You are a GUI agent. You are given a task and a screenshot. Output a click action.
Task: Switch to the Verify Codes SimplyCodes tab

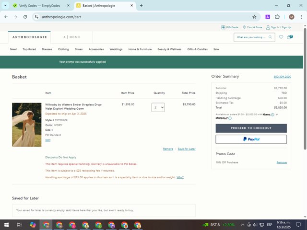coord(39,6)
